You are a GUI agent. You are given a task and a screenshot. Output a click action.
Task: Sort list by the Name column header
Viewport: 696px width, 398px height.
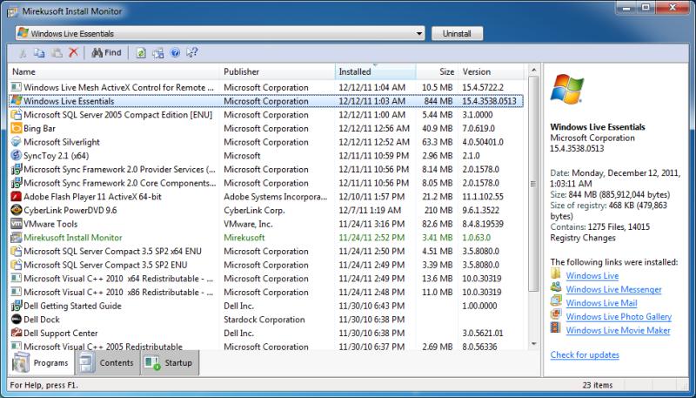pyautogui.click(x=114, y=71)
